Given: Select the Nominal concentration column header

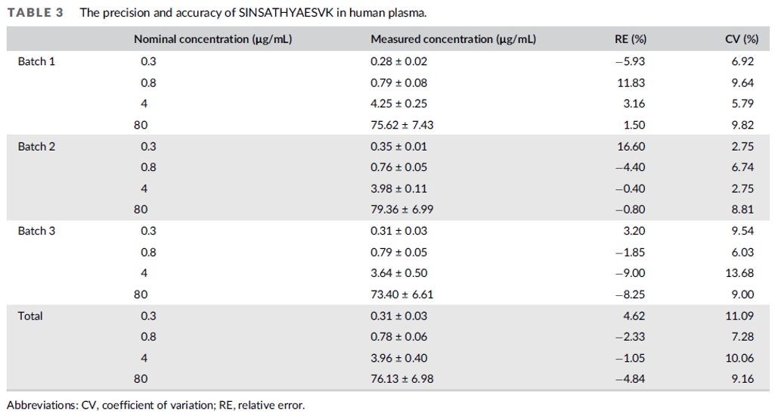Looking at the screenshot, I should click(x=213, y=39).
